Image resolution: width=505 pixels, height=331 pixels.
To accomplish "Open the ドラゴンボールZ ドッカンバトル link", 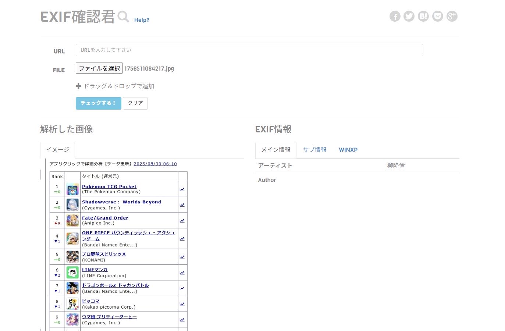I will click(115, 285).
